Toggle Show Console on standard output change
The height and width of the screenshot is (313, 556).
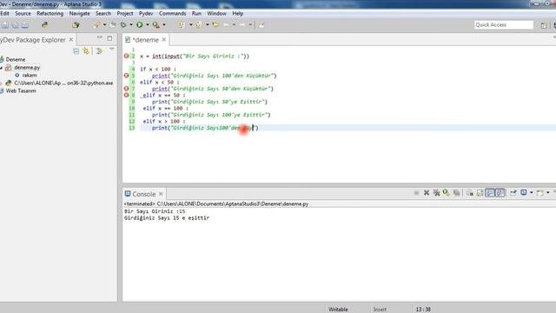pos(490,193)
